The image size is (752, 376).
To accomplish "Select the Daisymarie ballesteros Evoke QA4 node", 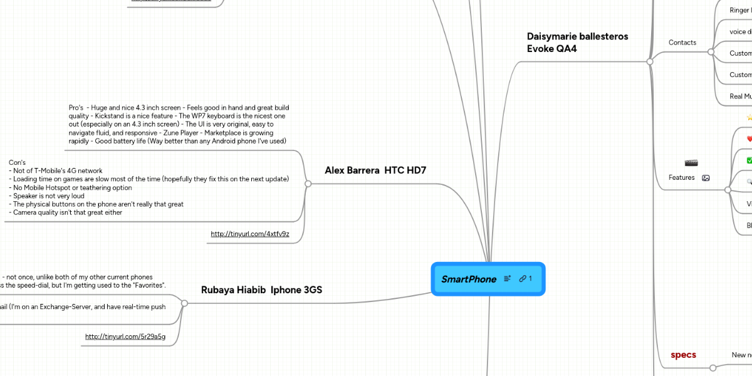I will [577, 42].
